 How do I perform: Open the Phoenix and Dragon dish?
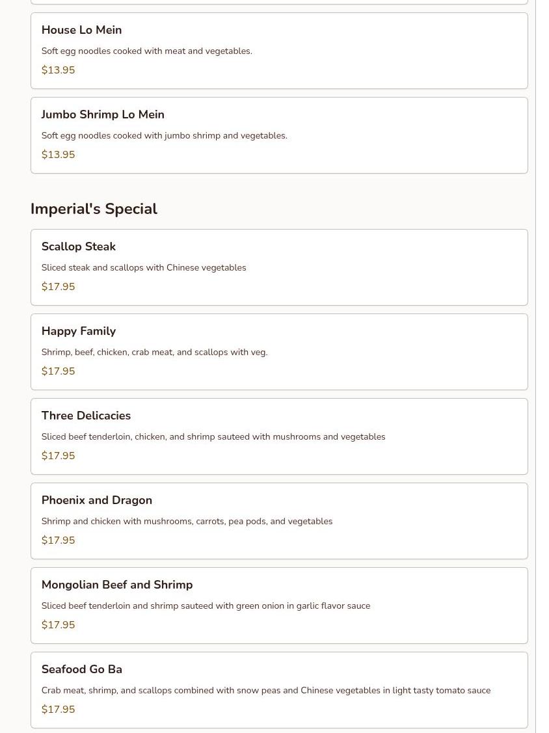278,521
